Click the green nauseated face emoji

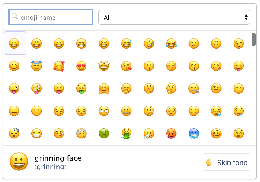click(x=104, y=133)
